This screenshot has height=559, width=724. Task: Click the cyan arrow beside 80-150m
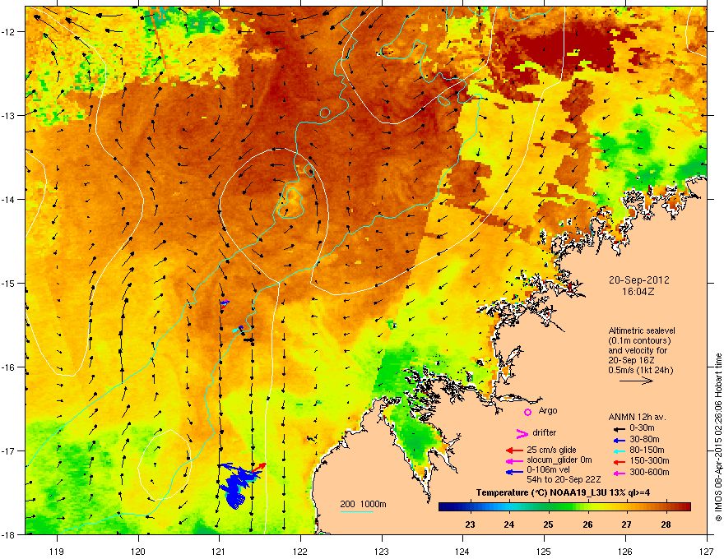pos(618,451)
